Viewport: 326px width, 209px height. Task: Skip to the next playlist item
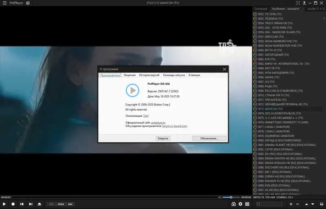pos(31,204)
